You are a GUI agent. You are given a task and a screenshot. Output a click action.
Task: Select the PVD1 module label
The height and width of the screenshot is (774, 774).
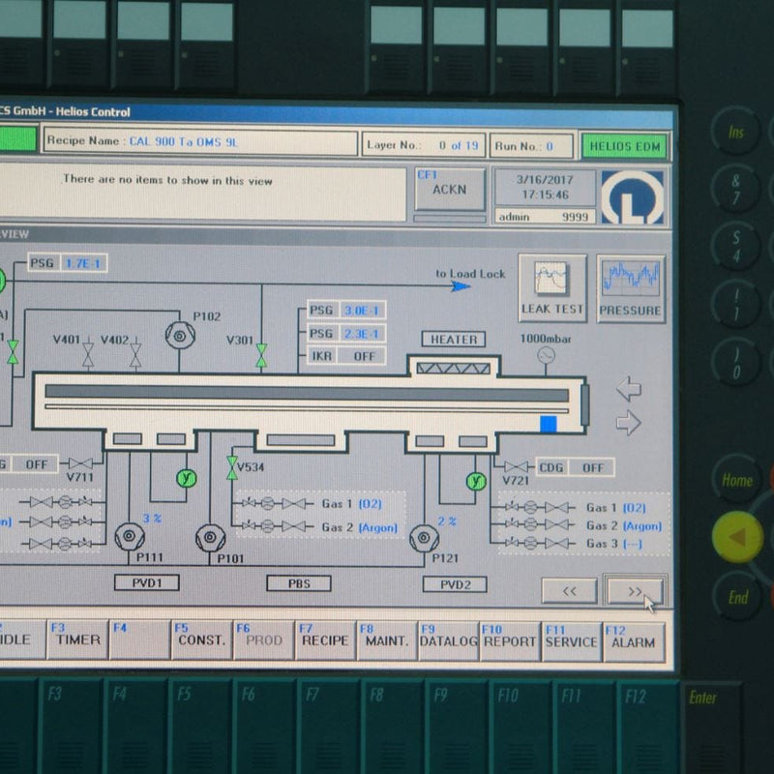point(147,582)
